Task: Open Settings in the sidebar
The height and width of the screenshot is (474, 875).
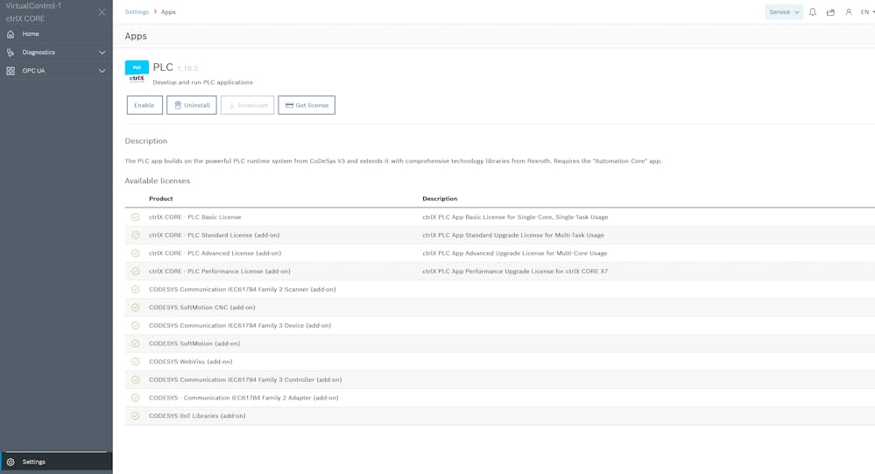Action: (x=34, y=462)
